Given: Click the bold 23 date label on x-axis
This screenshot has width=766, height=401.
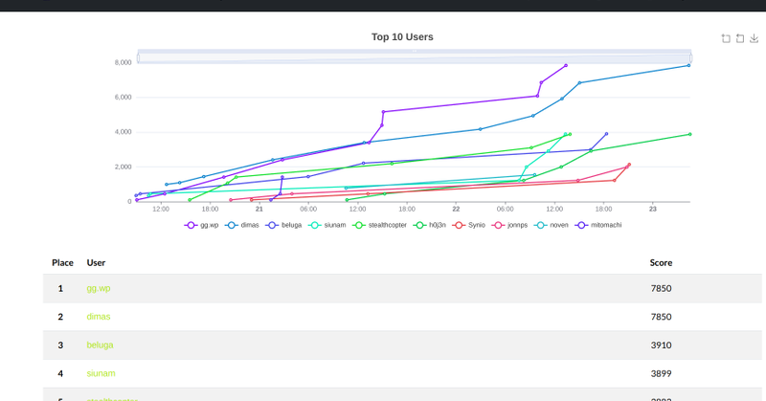Looking at the screenshot, I should click(653, 209).
